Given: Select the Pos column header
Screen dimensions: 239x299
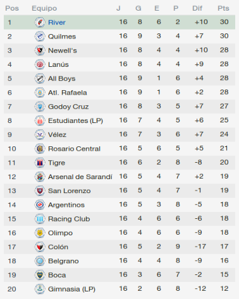Looking at the screenshot, I should [12, 8].
